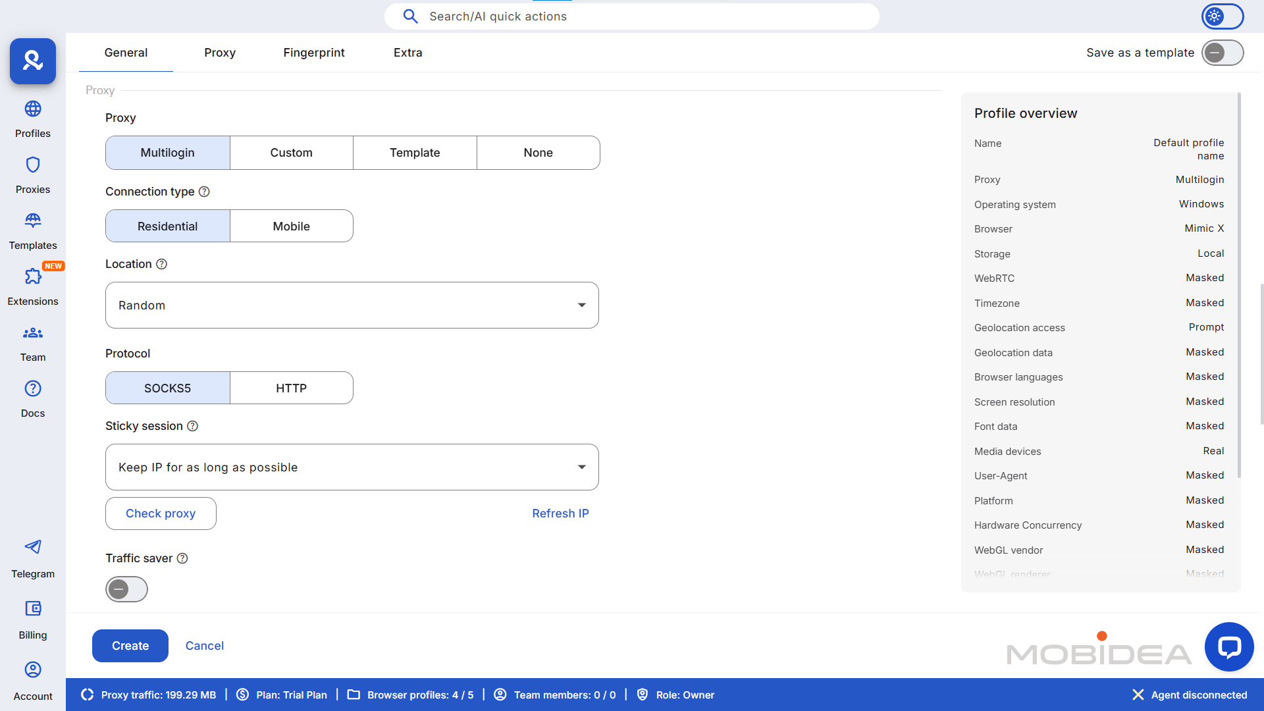Select the Proxies shield icon
The height and width of the screenshot is (711, 1264).
(x=32, y=174)
